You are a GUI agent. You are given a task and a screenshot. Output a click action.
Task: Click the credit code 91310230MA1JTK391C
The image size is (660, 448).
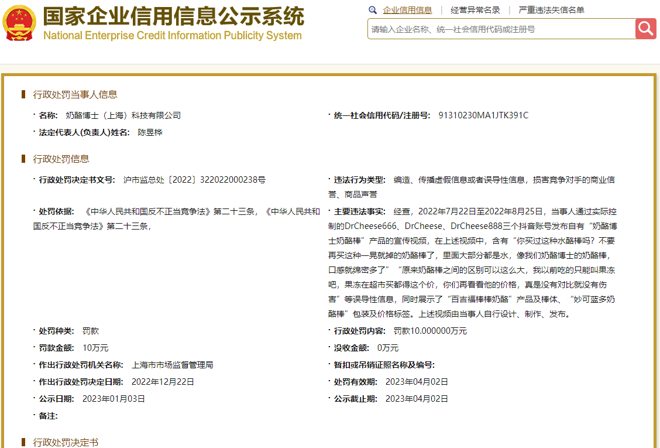[x=483, y=115]
